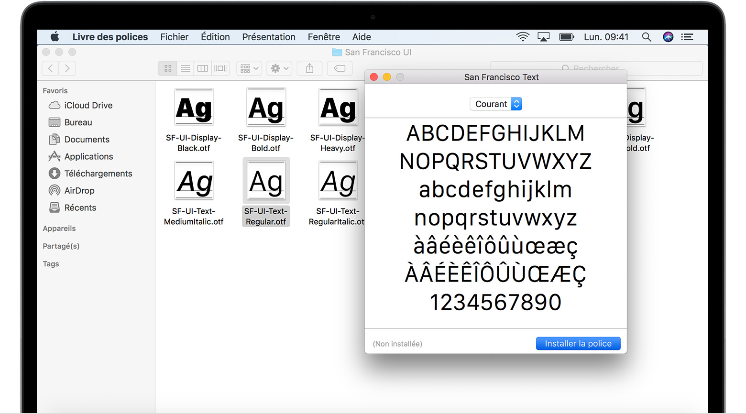The image size is (746, 414).
Task: Minimize the San Francisco Text window
Action: click(x=387, y=77)
